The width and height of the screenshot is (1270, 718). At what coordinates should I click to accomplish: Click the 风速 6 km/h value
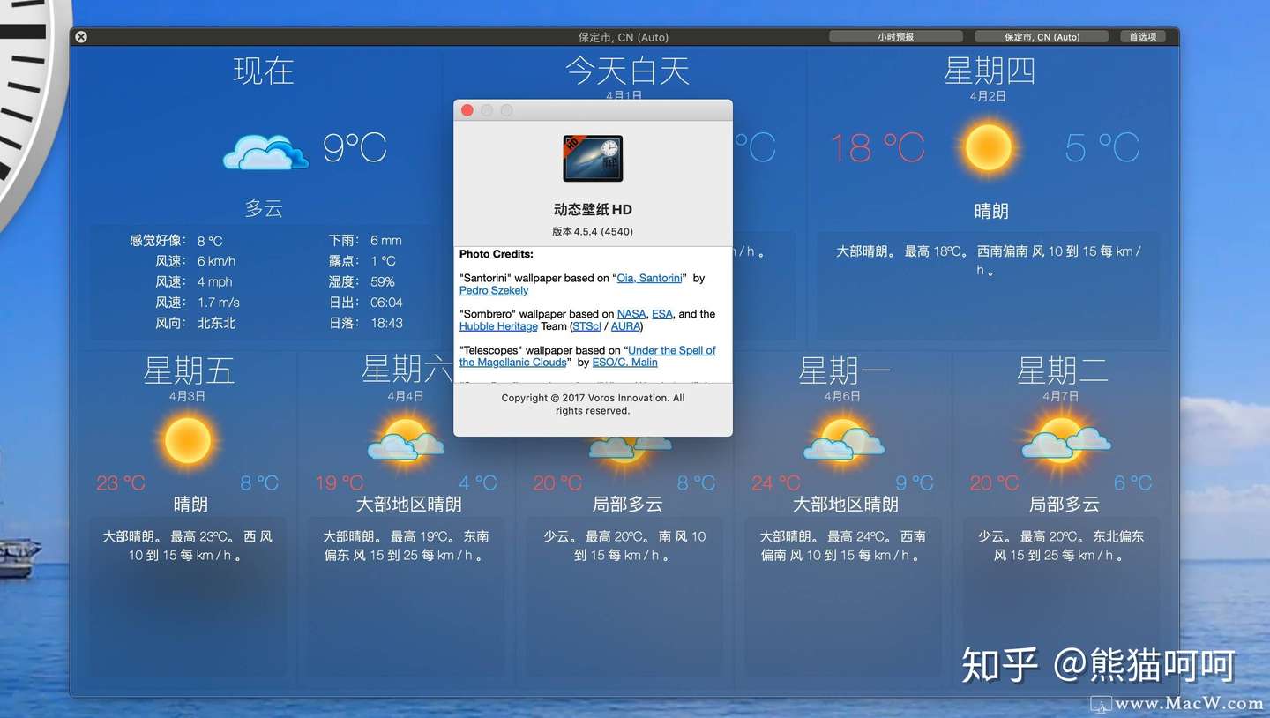point(216,261)
